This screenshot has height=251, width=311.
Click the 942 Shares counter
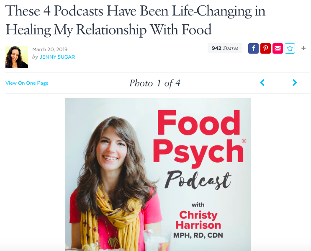point(225,48)
